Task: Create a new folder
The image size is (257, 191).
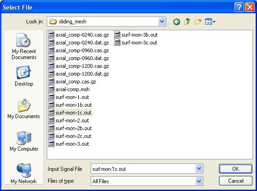Action: (x=198, y=22)
